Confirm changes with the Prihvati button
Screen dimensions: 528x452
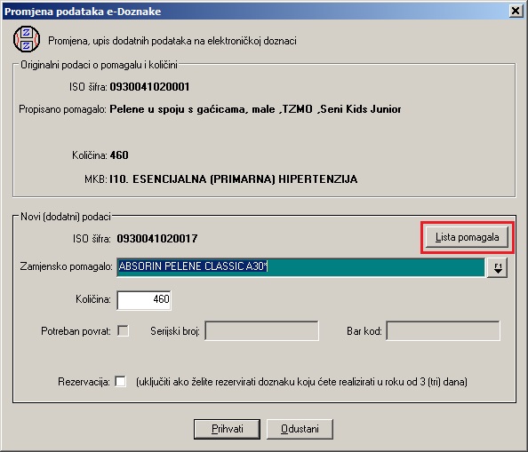[x=227, y=429]
